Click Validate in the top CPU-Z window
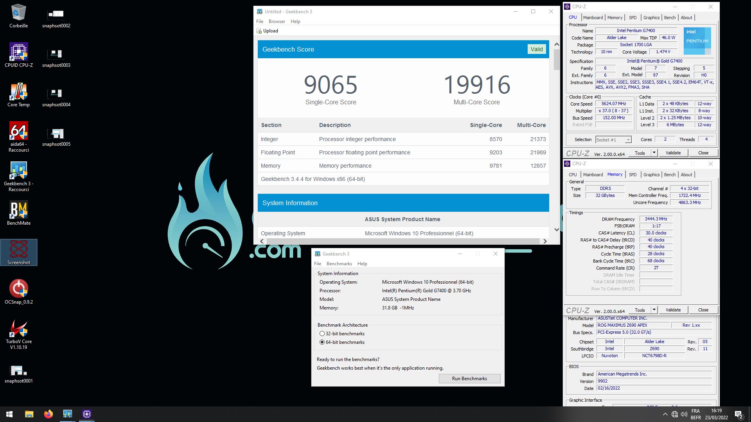Screen dimensions: 751x422 tap(673, 153)
